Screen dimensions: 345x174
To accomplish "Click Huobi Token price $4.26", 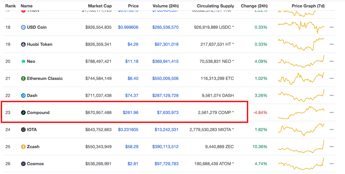I will click(133, 45).
